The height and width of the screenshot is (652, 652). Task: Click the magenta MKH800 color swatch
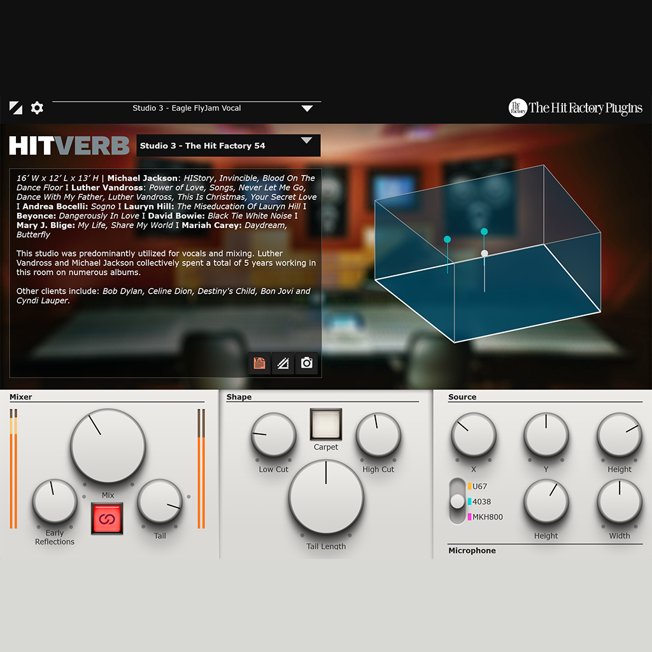click(469, 517)
